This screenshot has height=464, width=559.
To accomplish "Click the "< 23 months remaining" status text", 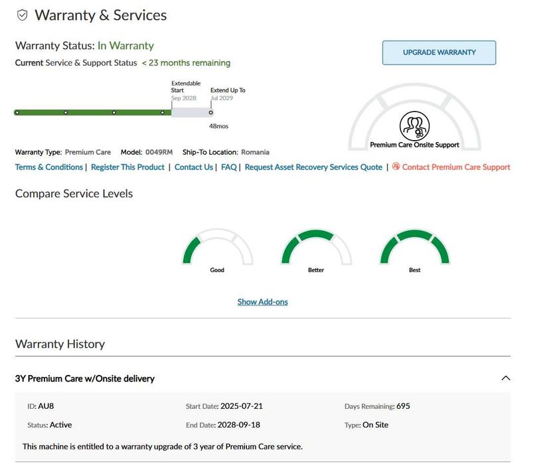I will (186, 62).
